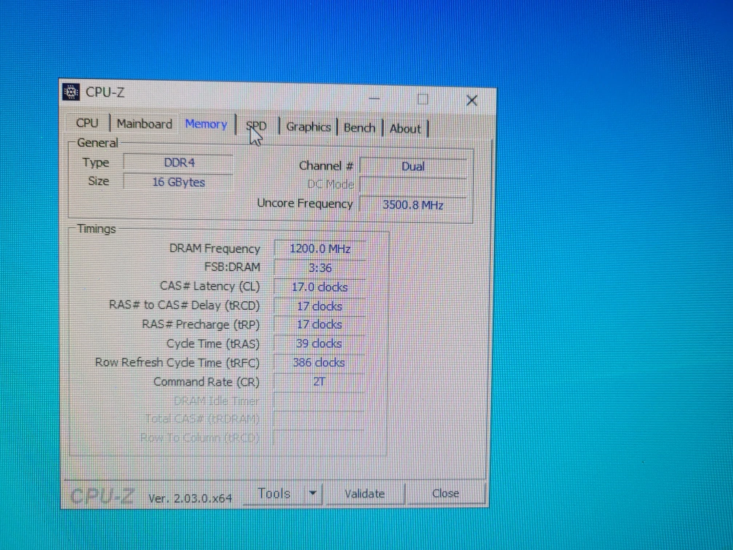This screenshot has width=733, height=550.
Task: Close CPU-Z using the title bar X
Action: pos(471,100)
